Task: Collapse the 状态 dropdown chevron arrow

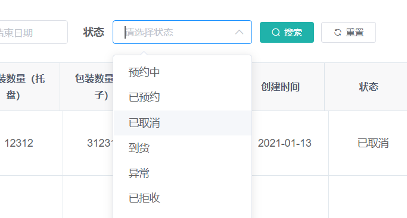Action: [239, 32]
